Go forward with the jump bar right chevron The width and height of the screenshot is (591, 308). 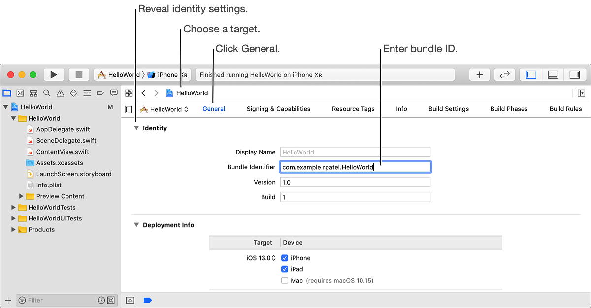click(156, 93)
